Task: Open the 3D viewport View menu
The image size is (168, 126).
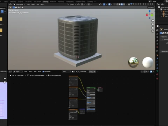Action: (28, 4)
